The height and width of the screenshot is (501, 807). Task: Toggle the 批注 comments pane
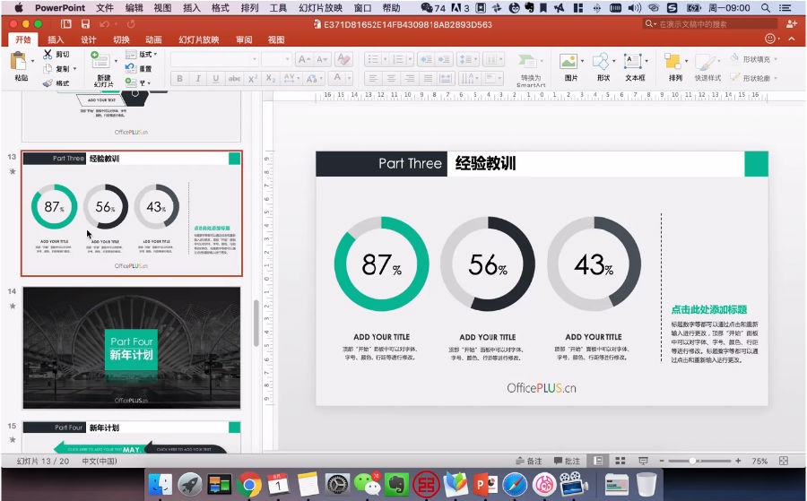click(567, 461)
